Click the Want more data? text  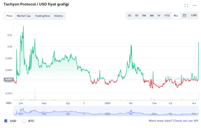(160, 121)
